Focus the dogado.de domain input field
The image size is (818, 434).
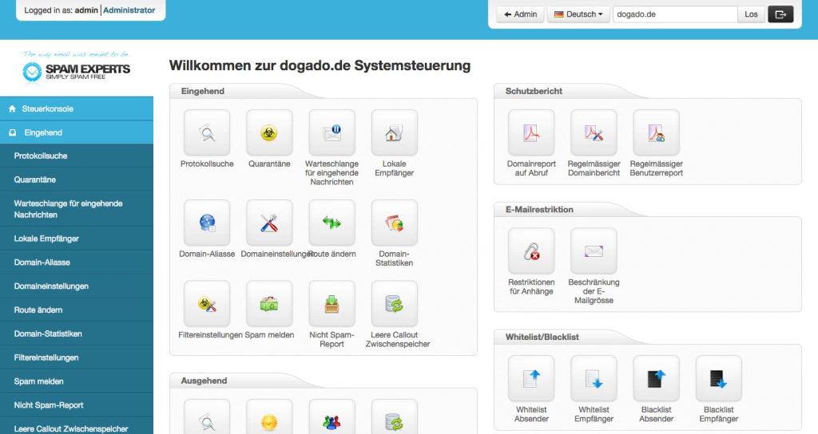click(x=675, y=14)
